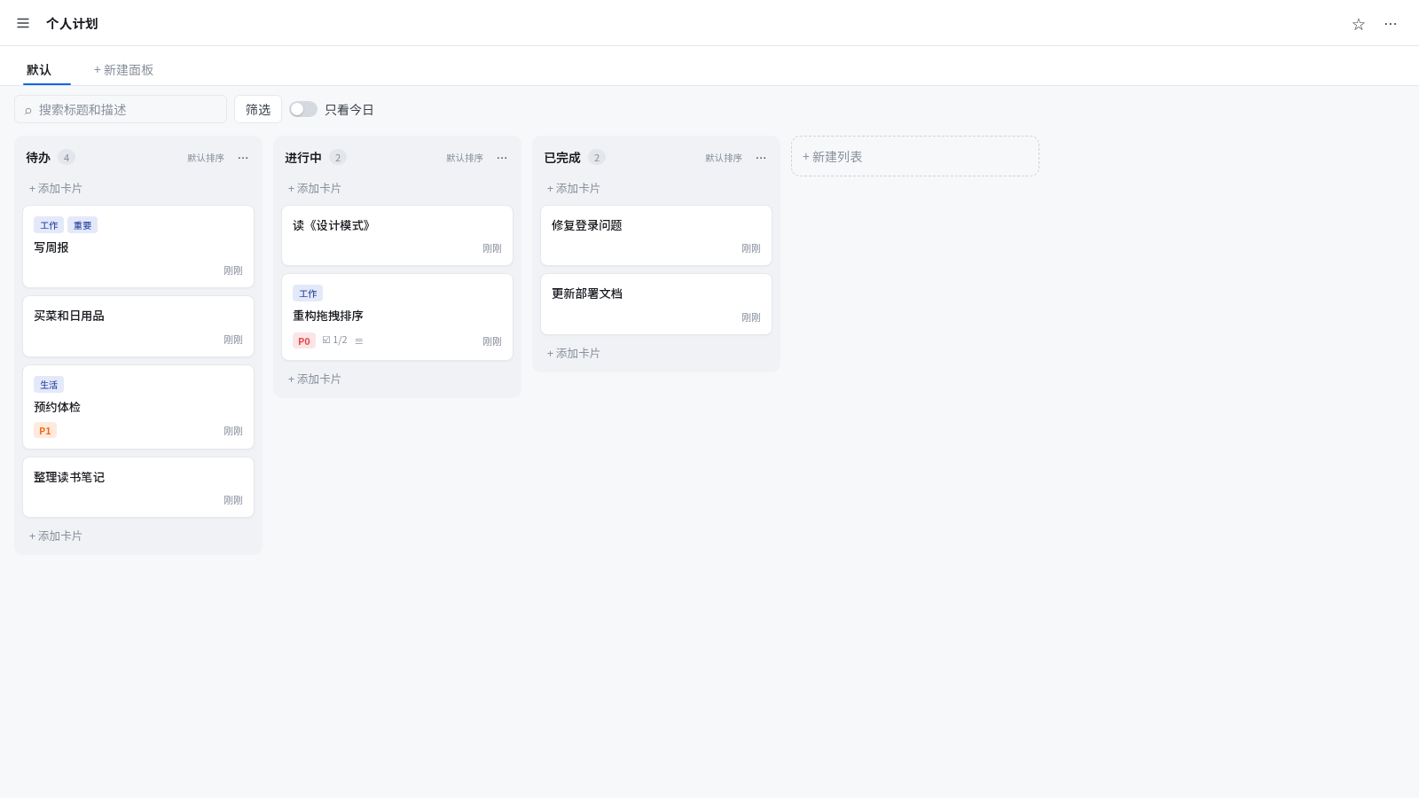
Task: Click the 待办 list title
Action: [38, 158]
